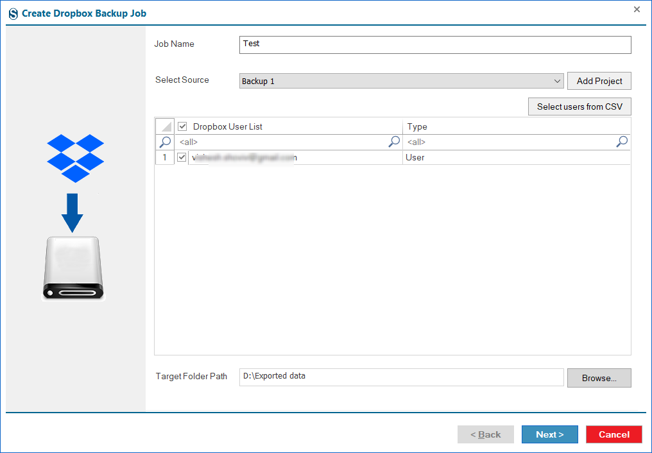The height and width of the screenshot is (453, 652).
Task: Click the Job Name input field
Action: [x=435, y=45]
